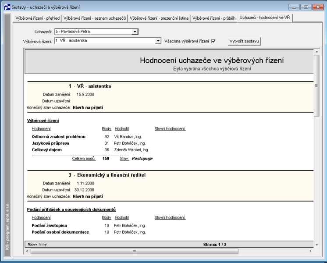Click the vertical scrollbar down arrow
The height and width of the screenshot is (263, 327).
317,245
